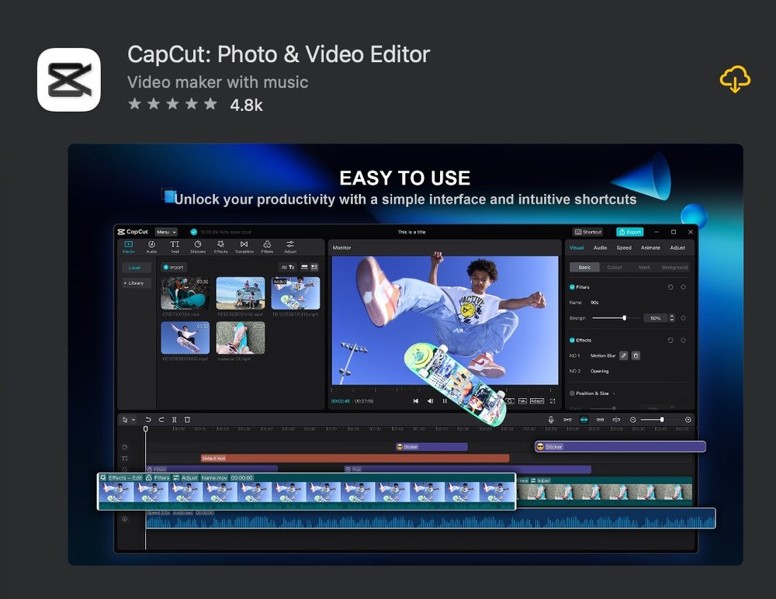The height and width of the screenshot is (599, 776).
Task: Redo the action in timeline toolbar
Action: (x=161, y=420)
